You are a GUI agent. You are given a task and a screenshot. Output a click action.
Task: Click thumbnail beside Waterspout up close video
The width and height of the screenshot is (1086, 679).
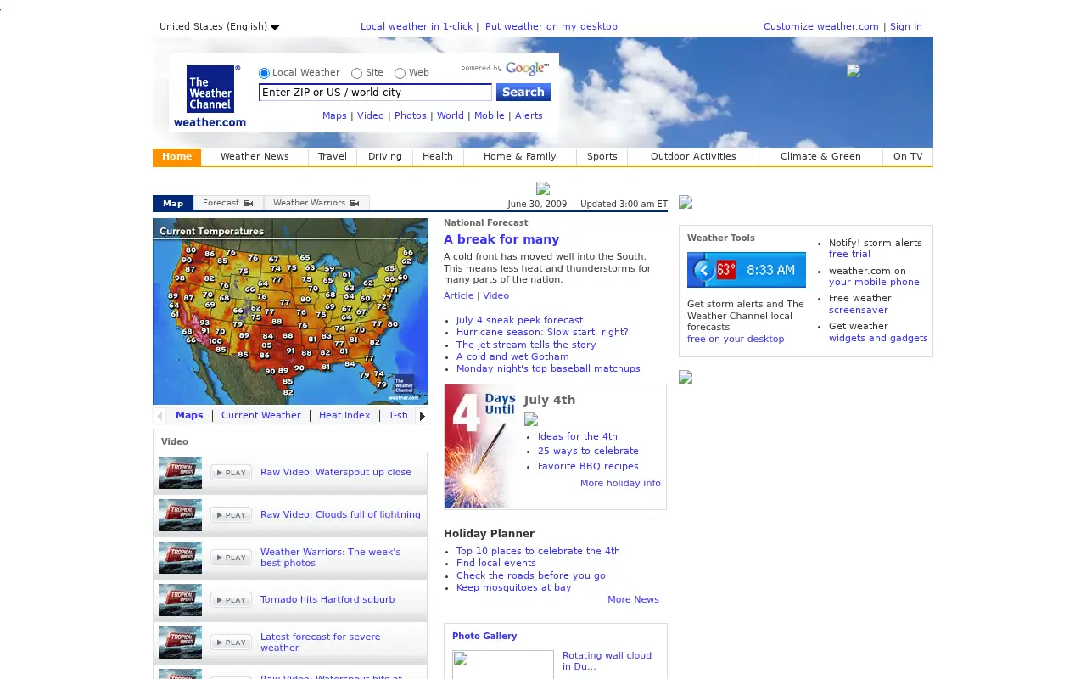pos(180,473)
